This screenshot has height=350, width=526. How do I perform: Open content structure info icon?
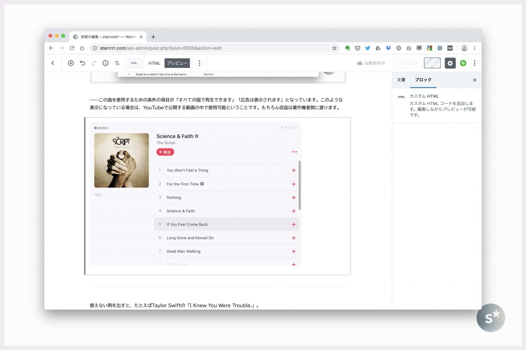coord(105,63)
